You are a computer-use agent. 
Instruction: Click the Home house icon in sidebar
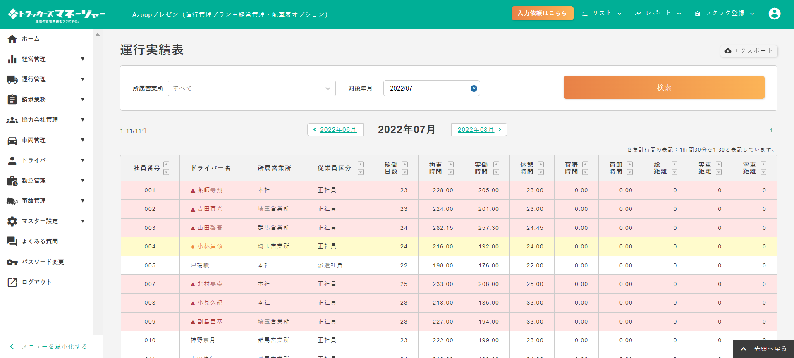(x=12, y=39)
